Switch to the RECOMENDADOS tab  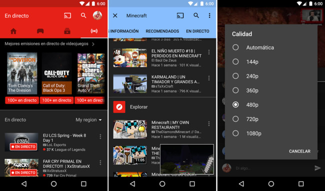pos(162,31)
